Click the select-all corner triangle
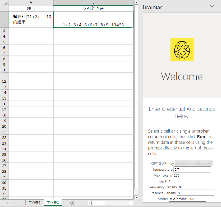Viewport: 221px width, 207px height. click(x=6, y=3)
